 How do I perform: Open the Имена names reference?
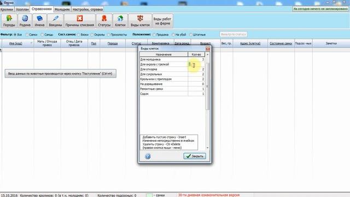pyautogui.click(x=39, y=21)
